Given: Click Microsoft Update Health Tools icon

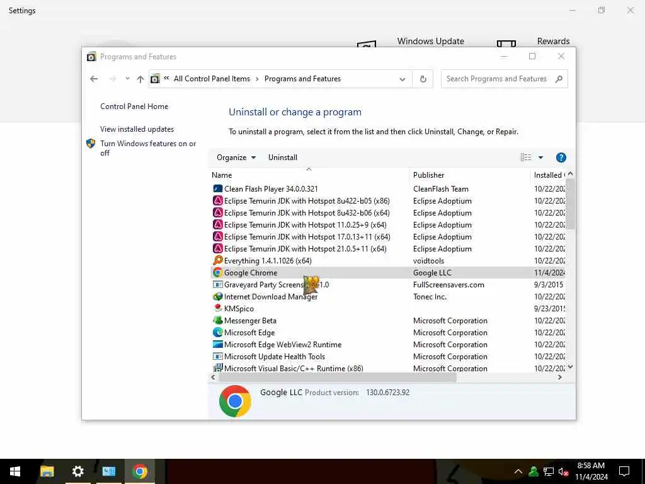Looking at the screenshot, I should [217, 357].
